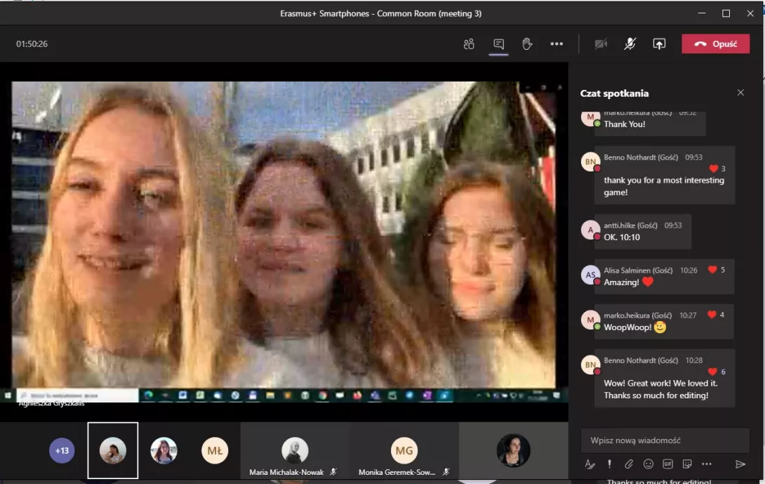Image resolution: width=765 pixels, height=484 pixels.
Task: Leave the meeting with Opuść button
Action: coord(715,44)
